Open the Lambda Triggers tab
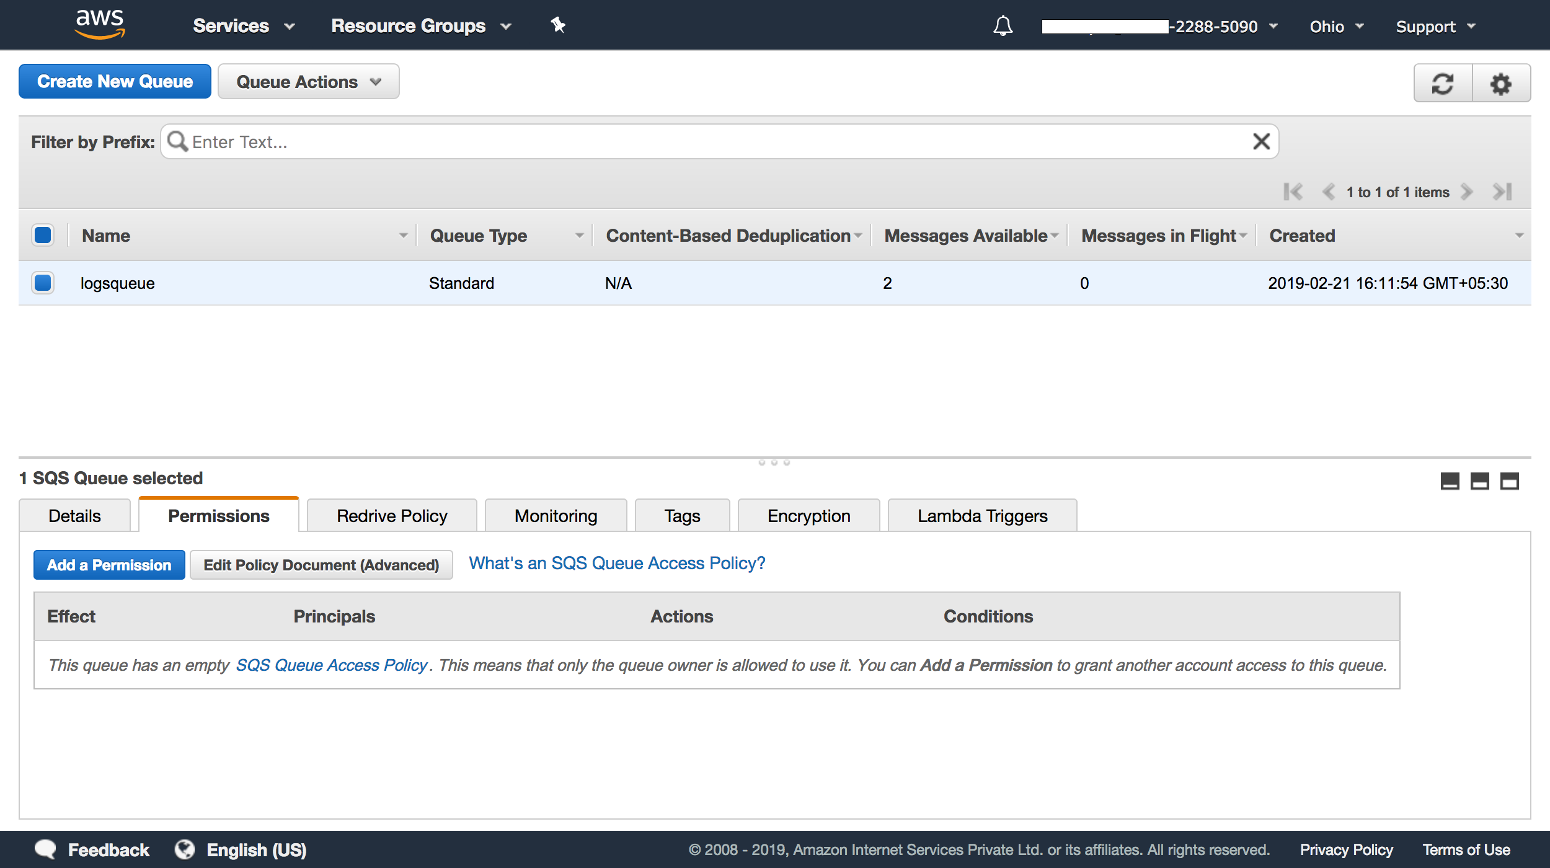Image resolution: width=1550 pixels, height=868 pixels. coord(981,515)
